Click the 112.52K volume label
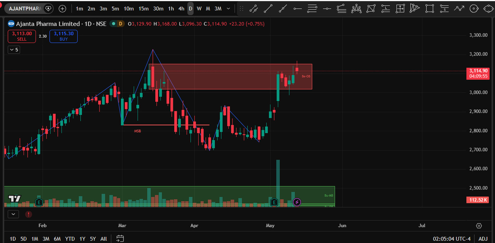This screenshot has height=243, width=495. [477, 200]
